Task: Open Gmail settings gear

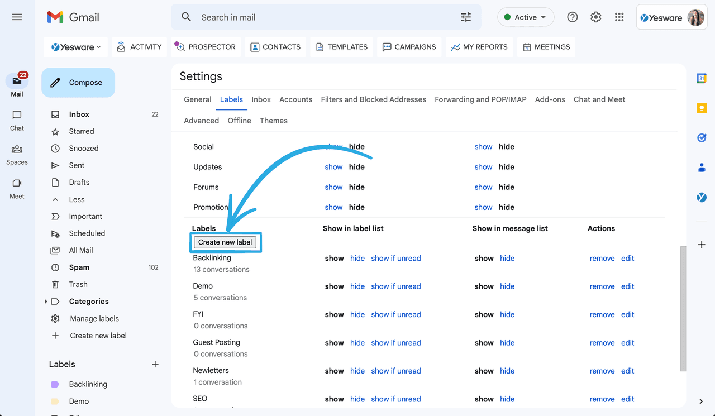Action: click(595, 17)
